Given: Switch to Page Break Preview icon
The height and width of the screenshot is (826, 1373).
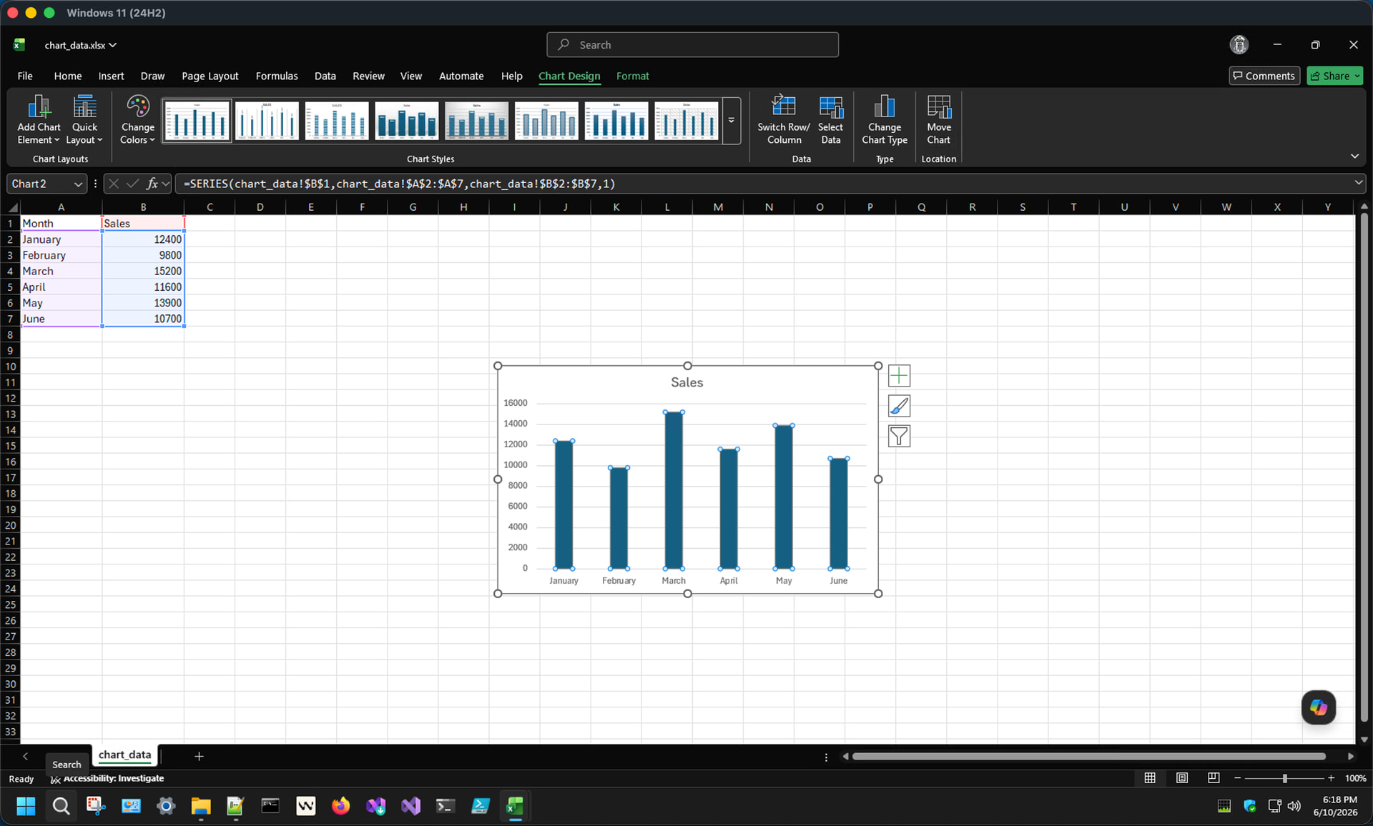Looking at the screenshot, I should (1214, 778).
